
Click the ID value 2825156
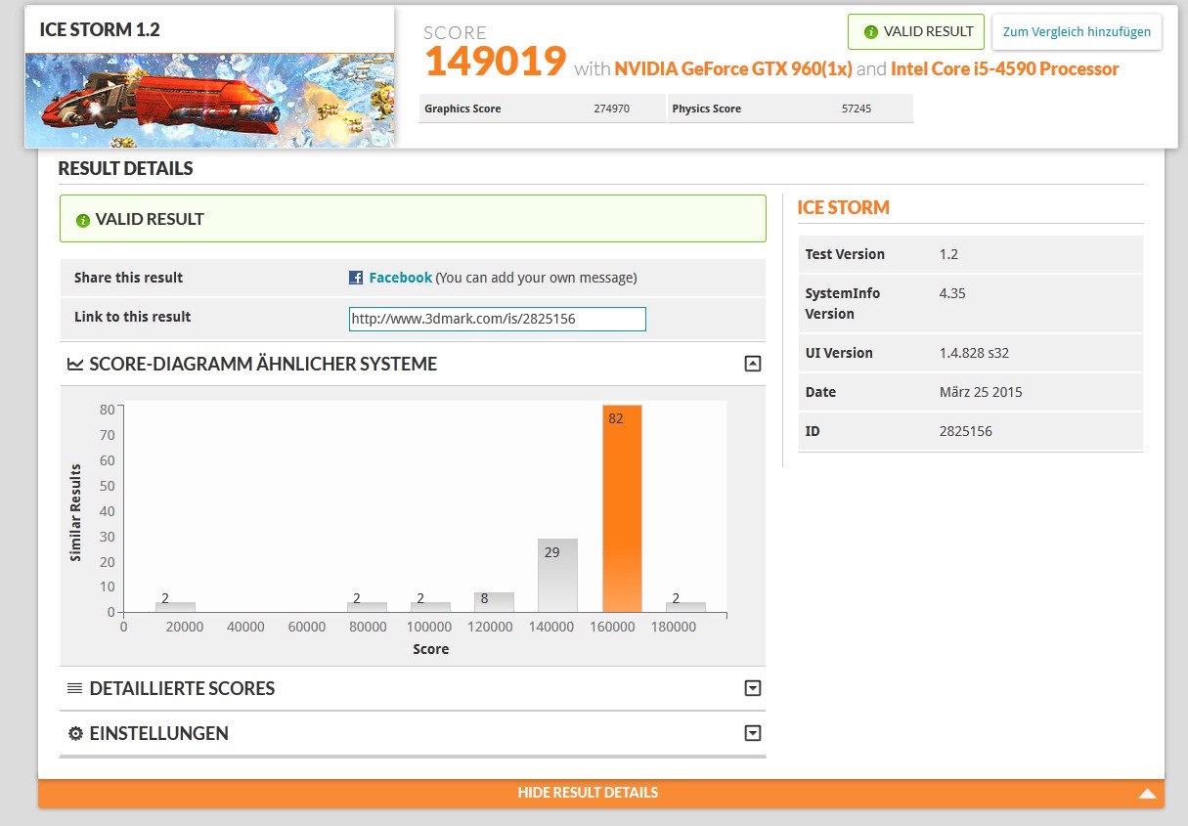point(965,431)
